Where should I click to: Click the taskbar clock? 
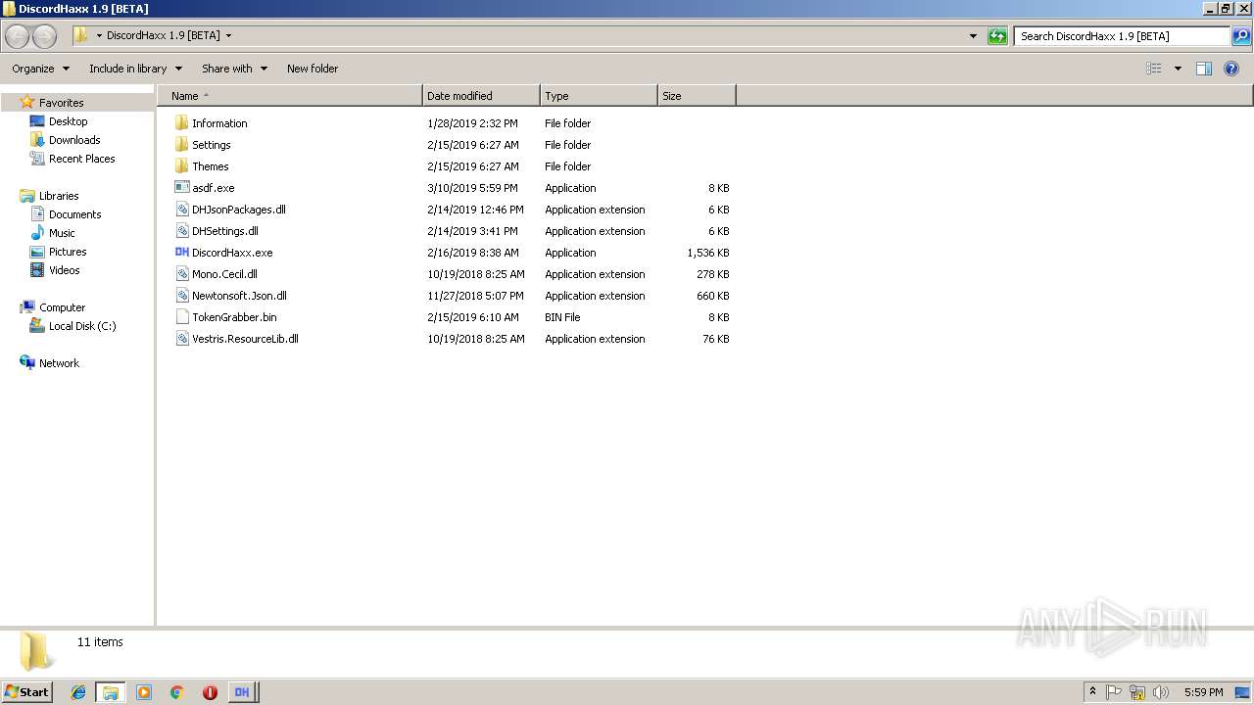tap(1203, 692)
